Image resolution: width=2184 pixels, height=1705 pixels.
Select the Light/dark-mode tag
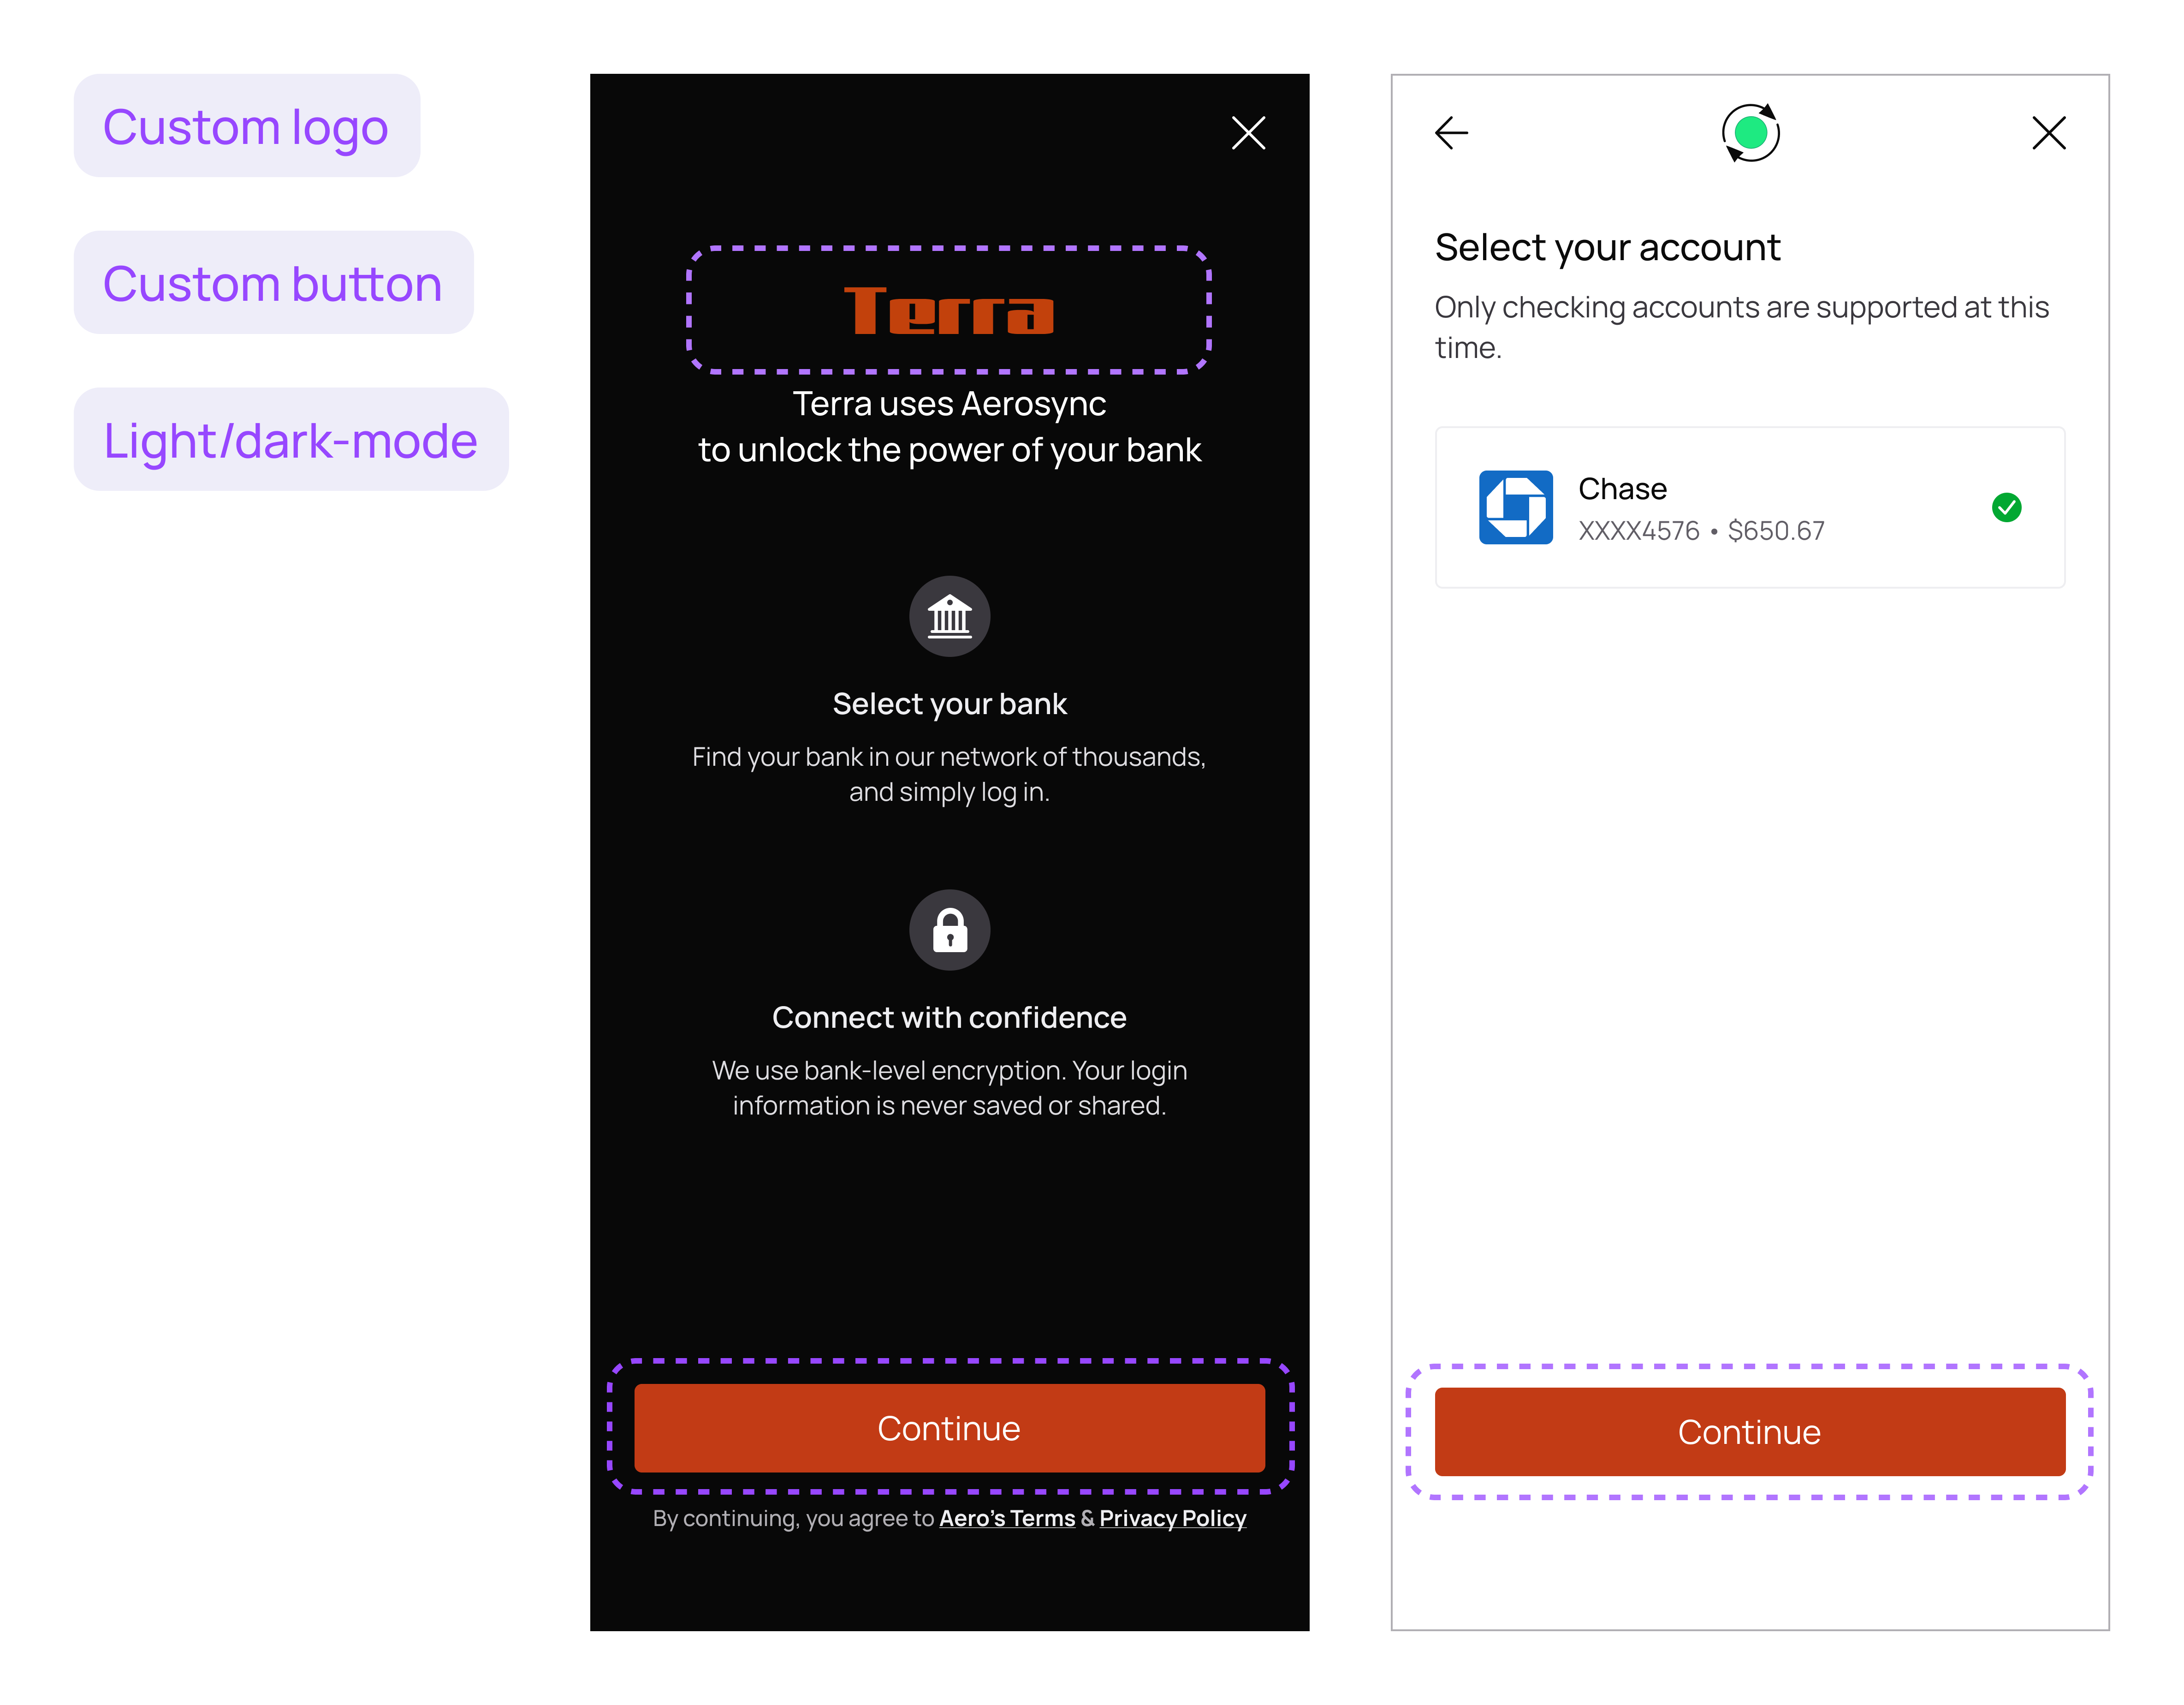coord(291,440)
